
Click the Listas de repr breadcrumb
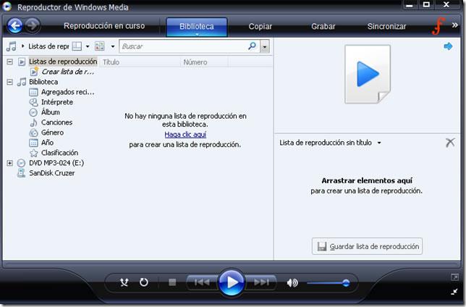[x=48, y=46]
